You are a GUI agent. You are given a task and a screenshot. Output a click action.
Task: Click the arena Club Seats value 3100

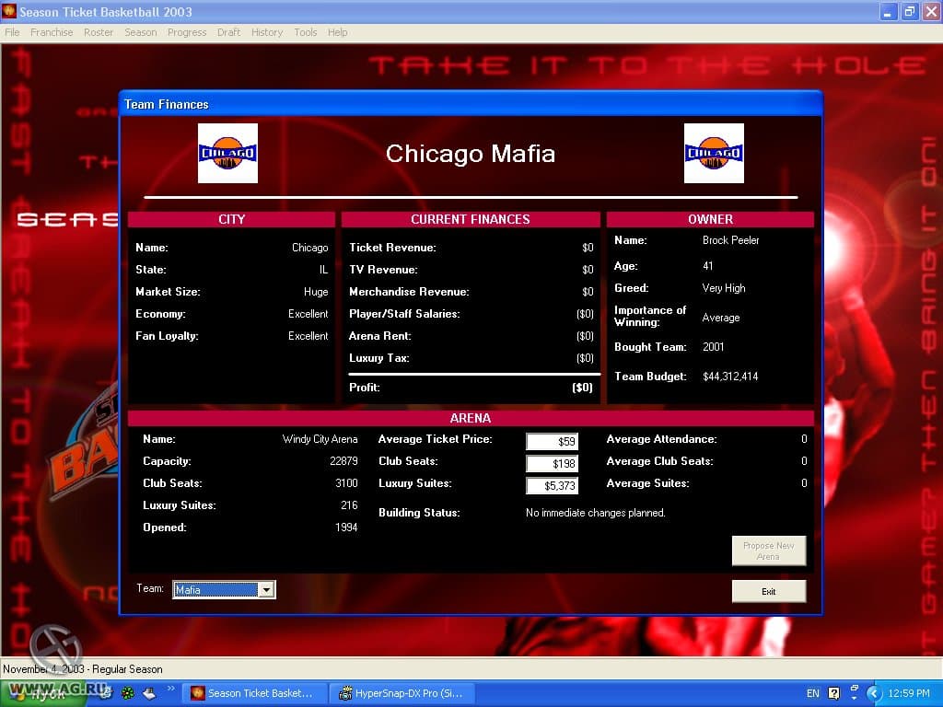[x=346, y=483]
